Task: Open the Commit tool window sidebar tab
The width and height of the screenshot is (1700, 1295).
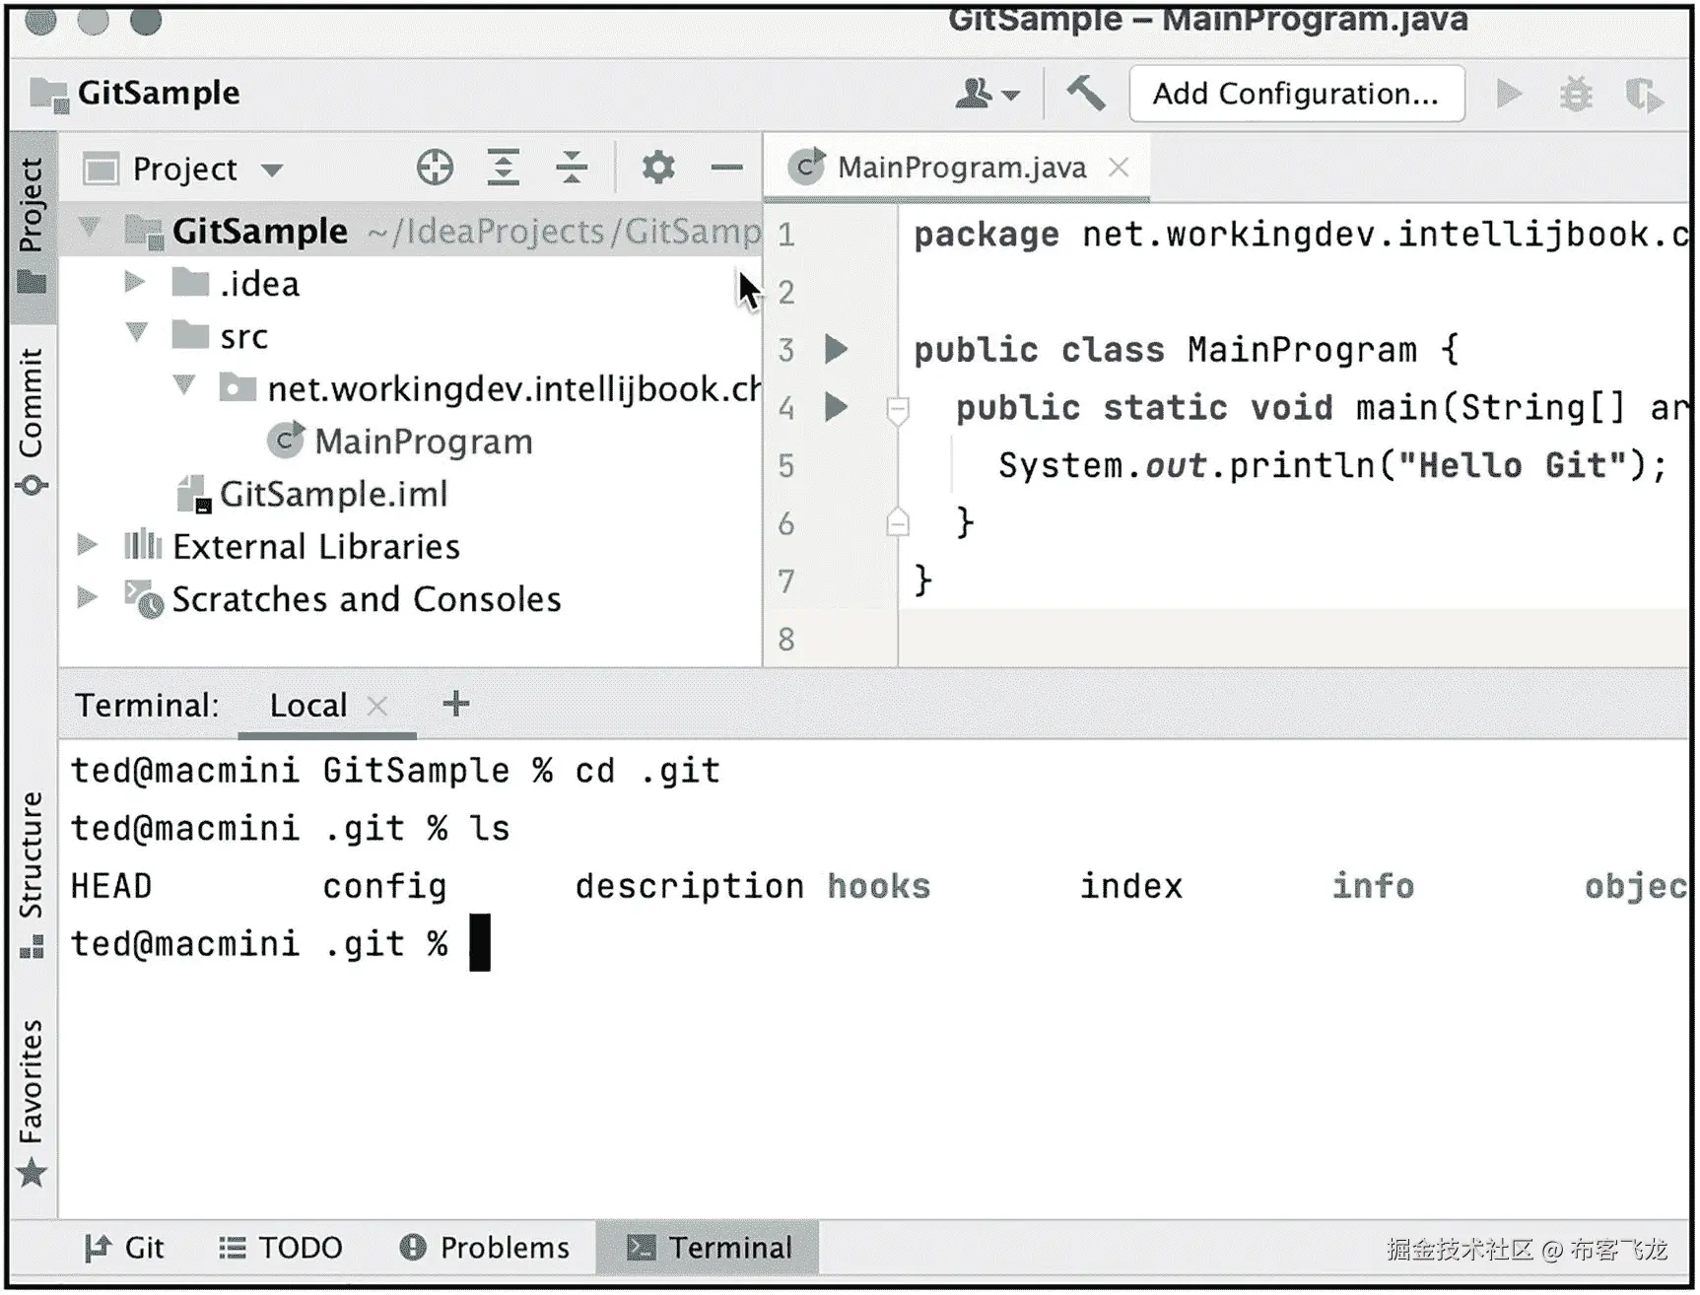Action: click(x=32, y=421)
